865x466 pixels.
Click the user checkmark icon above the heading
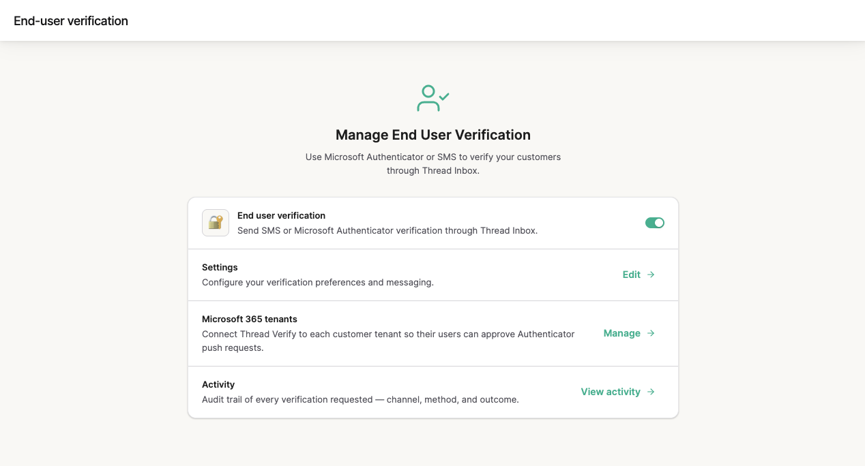click(433, 98)
